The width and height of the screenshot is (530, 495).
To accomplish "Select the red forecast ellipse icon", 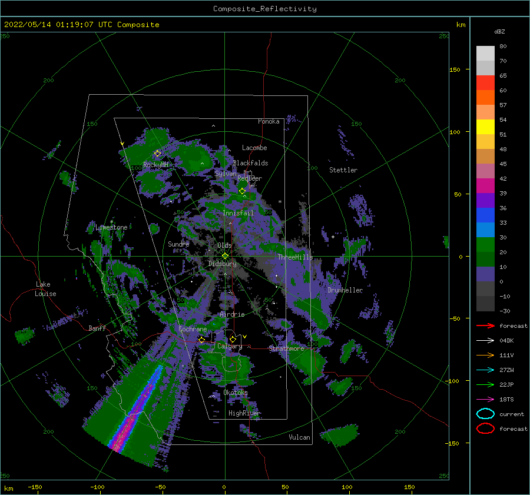I will [x=485, y=428].
